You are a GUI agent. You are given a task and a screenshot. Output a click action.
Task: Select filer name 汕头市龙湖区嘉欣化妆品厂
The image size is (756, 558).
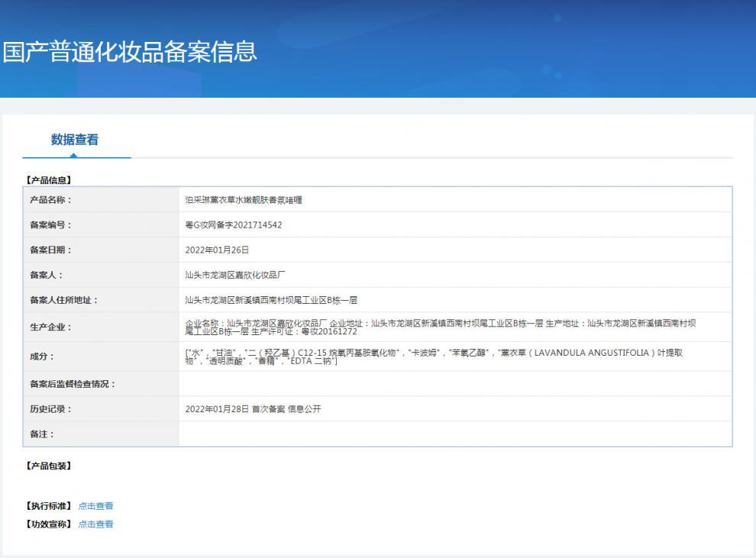coord(234,275)
